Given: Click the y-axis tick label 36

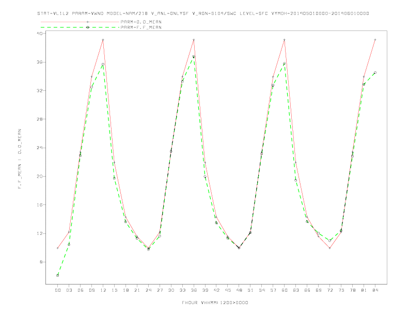Looking at the screenshot, I should click(x=40, y=62).
